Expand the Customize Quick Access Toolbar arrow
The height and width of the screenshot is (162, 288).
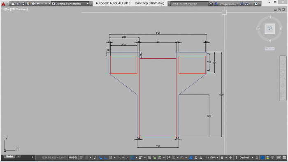click(x=91, y=4)
